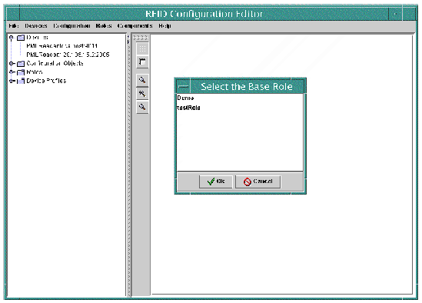Image resolution: width=422 pixels, height=303 pixels.
Task: Select the Configuration Objects label in tree
Action: pos(55,64)
